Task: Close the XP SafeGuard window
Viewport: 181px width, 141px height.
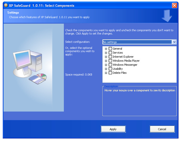Action: (x=174, y=6)
